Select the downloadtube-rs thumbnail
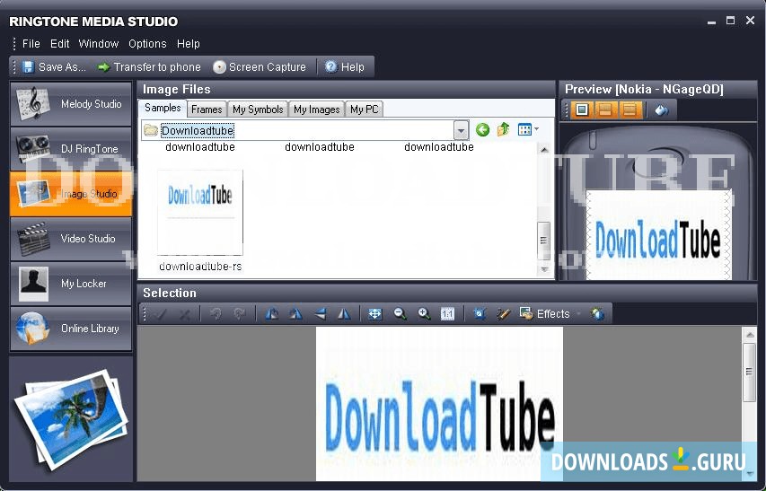766x491 pixels. click(200, 213)
